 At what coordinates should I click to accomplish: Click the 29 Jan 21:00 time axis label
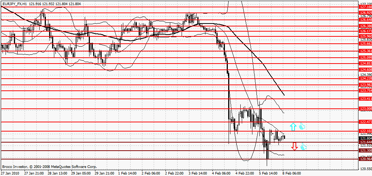click(105, 173)
